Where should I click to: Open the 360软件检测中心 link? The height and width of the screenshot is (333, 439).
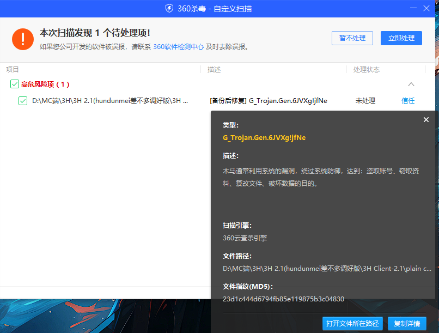pos(178,47)
